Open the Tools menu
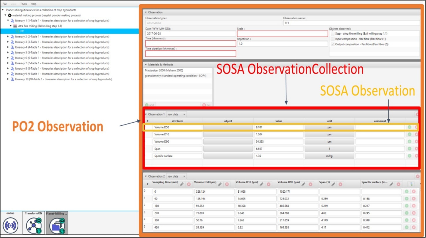426x238 pixels. (23, 4)
